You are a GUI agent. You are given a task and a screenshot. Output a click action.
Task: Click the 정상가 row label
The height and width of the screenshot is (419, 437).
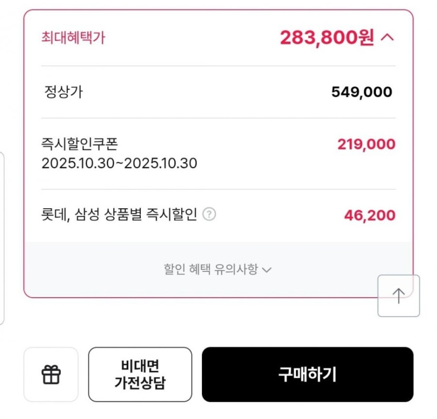(63, 93)
